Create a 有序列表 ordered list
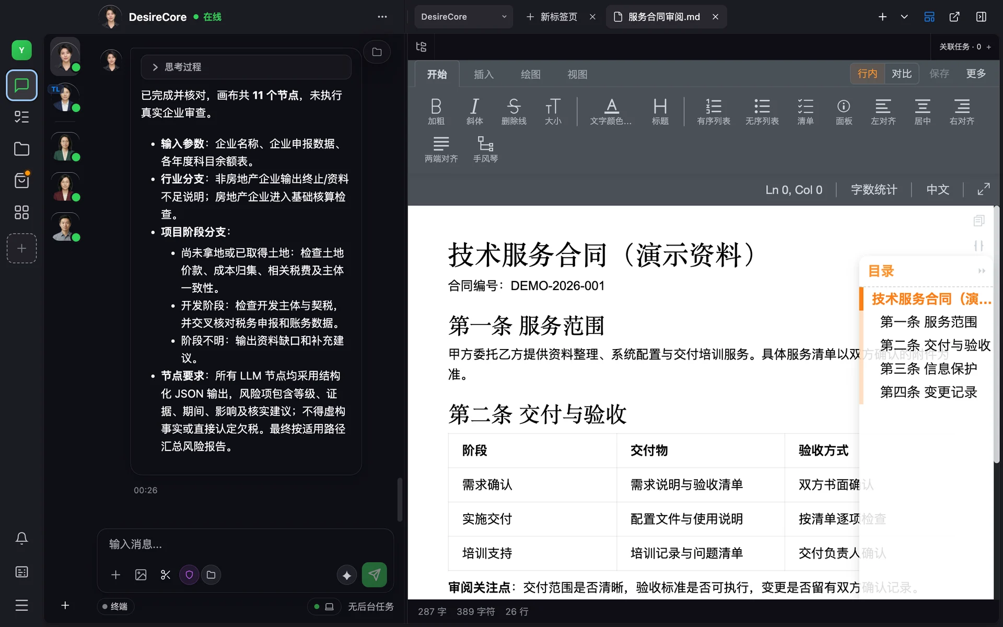The image size is (1003, 627). coord(713,112)
